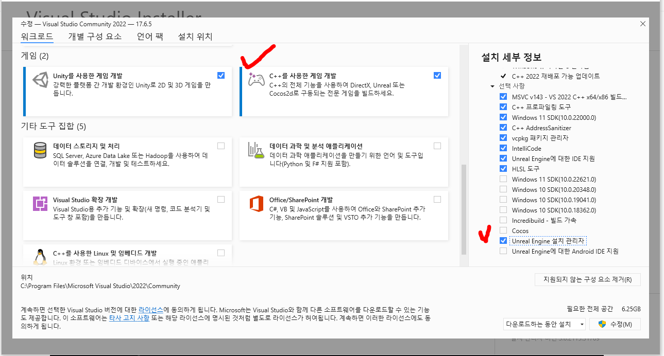Image resolution: width=664 pixels, height=356 pixels.
Task: Check the Cocos option
Action: 503,230
